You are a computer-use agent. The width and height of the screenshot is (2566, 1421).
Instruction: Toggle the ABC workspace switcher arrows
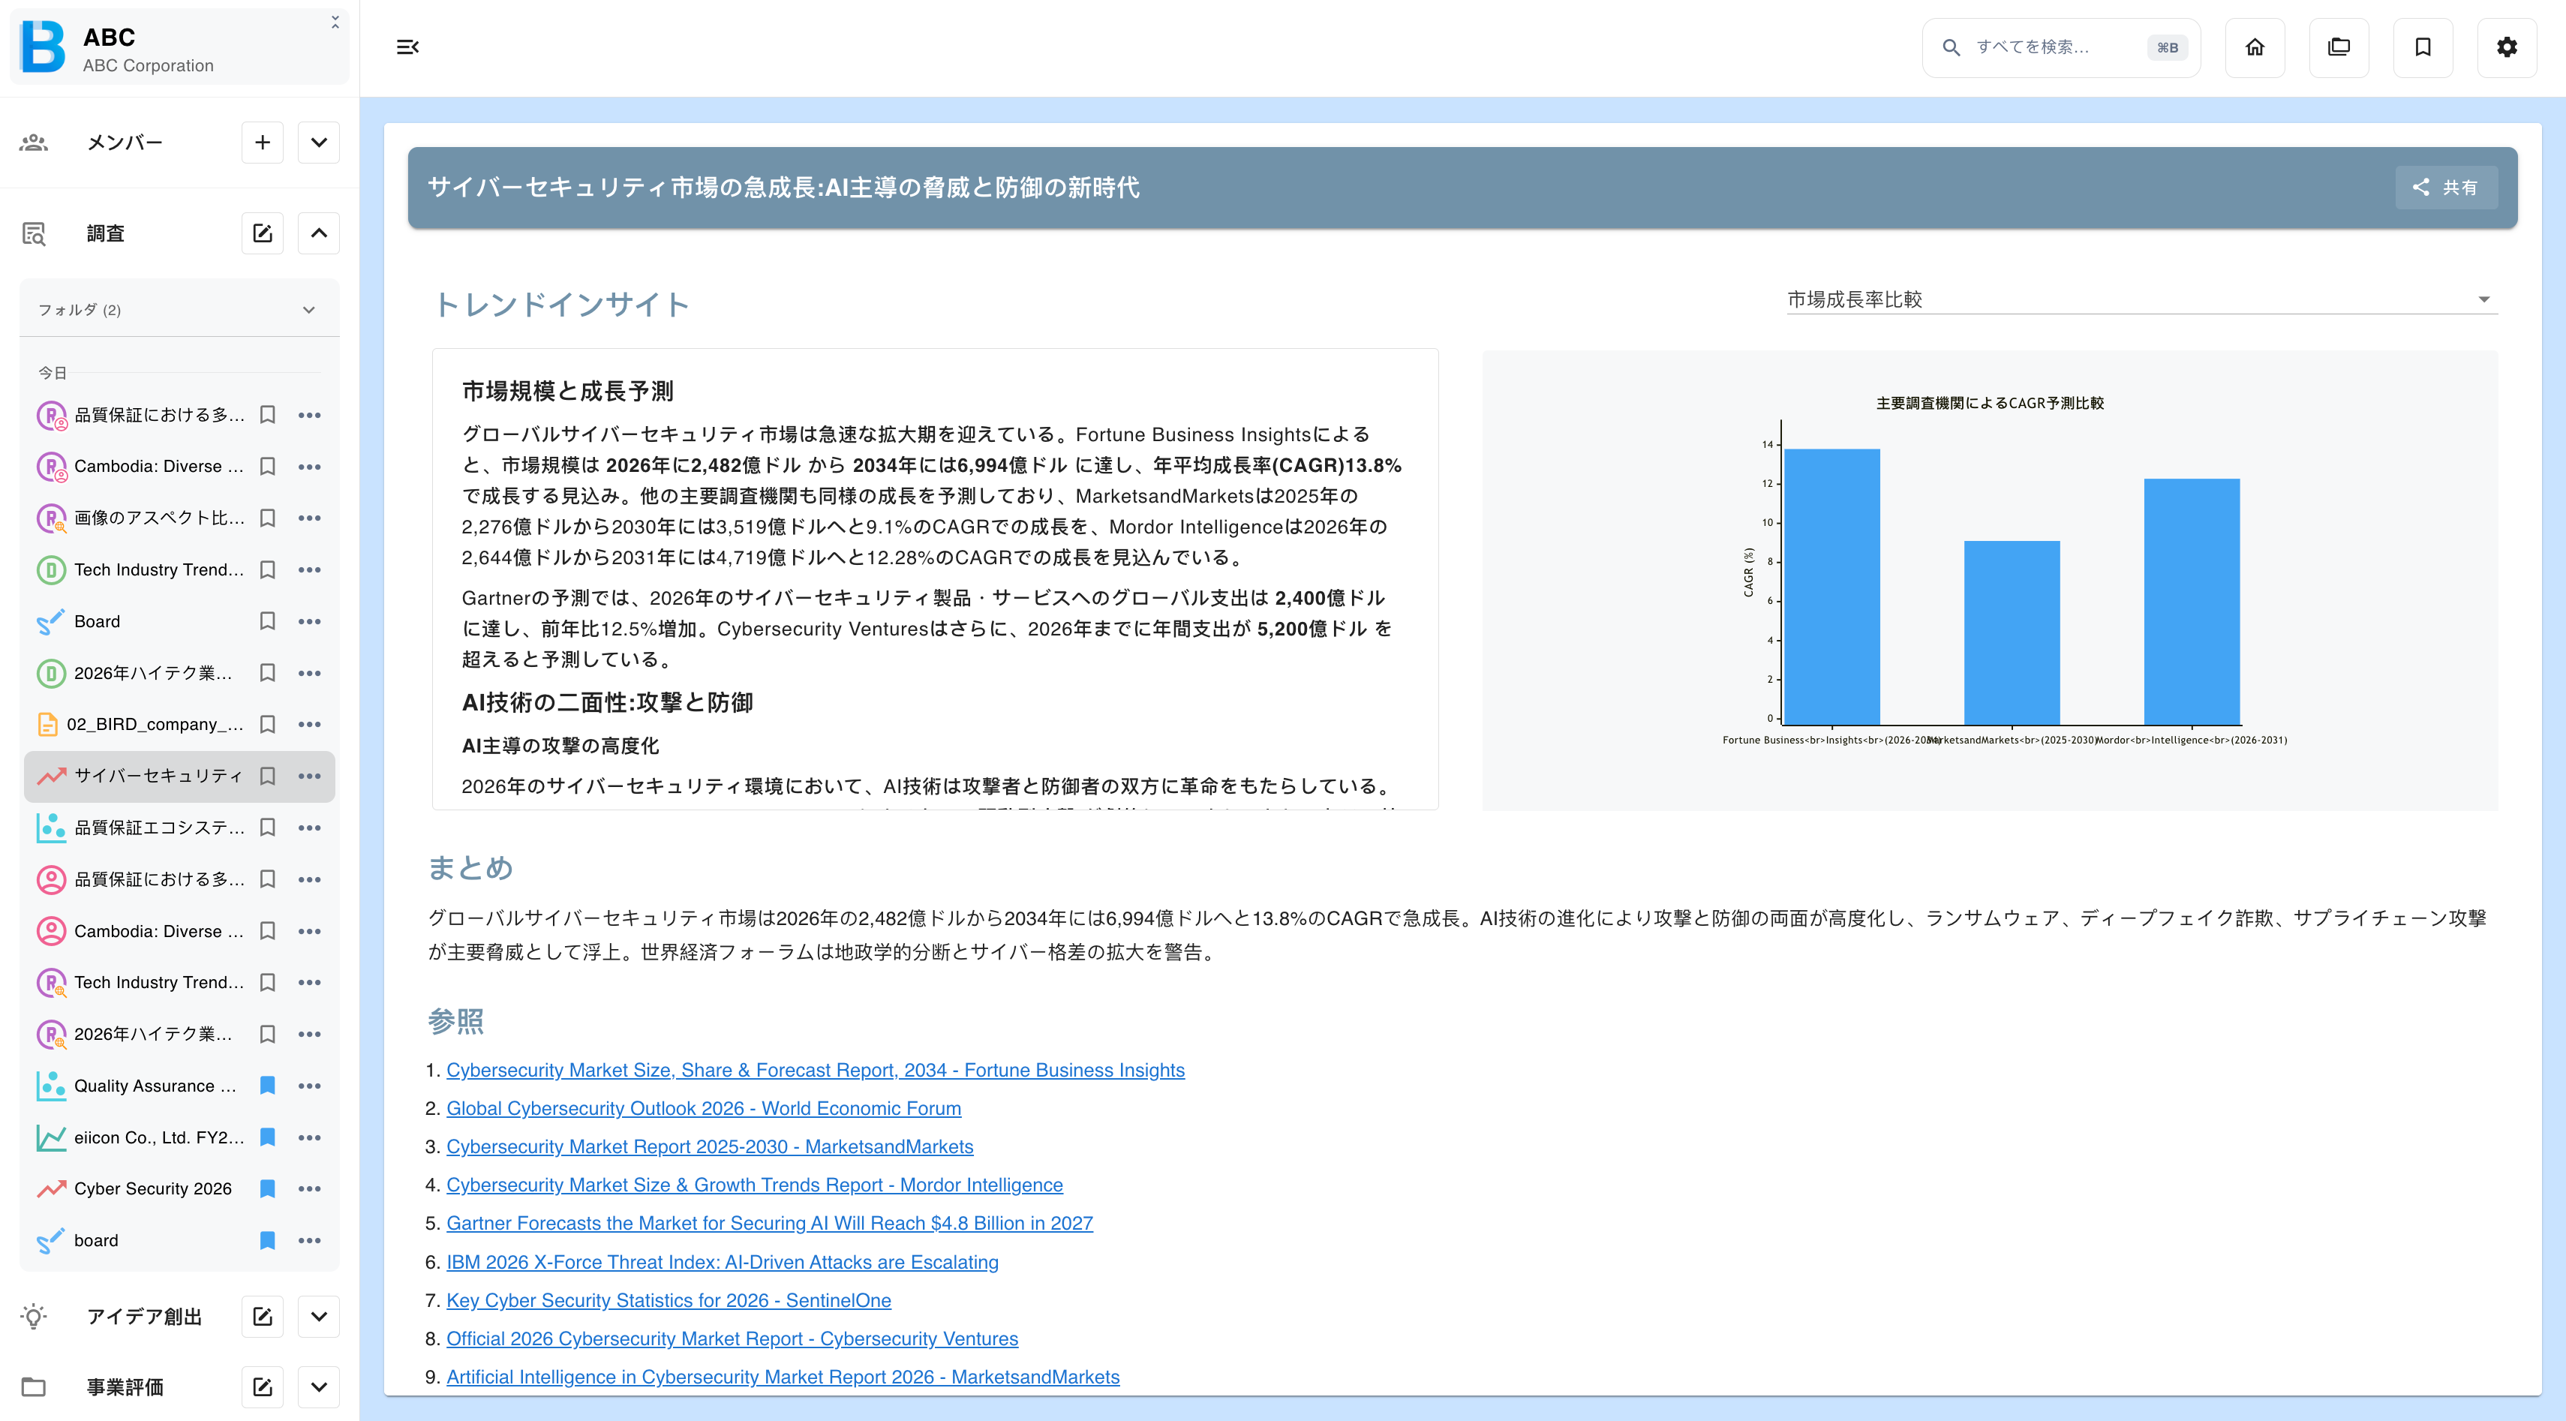click(x=335, y=22)
